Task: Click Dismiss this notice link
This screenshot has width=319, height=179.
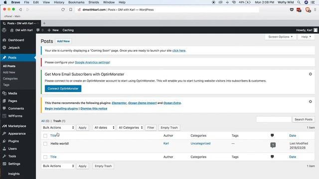Action: click(x=94, y=108)
